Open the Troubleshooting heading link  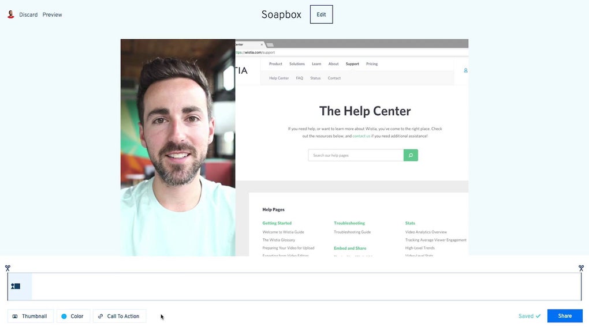coord(349,223)
